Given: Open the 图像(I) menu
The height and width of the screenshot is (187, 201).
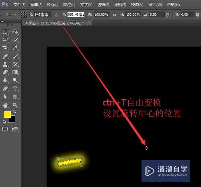Looking at the screenshot, I should tap(53, 5).
